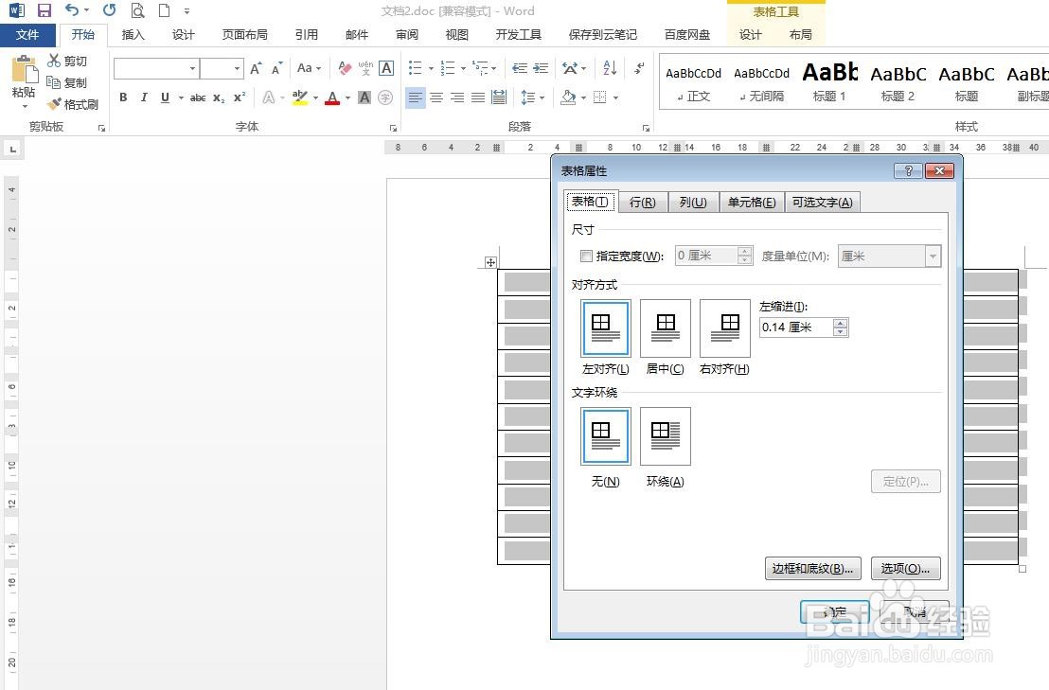Open the 页面布局 ribbon tab
Viewport: 1049px width, 690px height.
245,35
